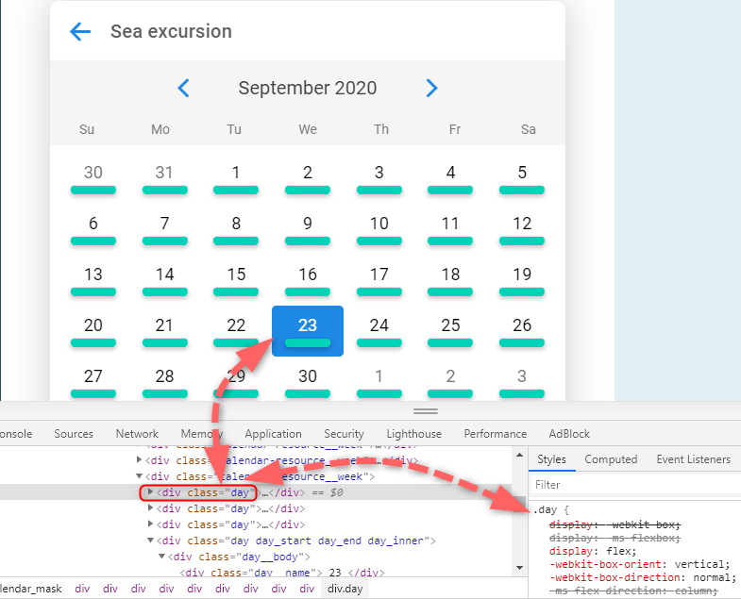
Task: Expand the selected div class="day" node
Action: (x=150, y=492)
